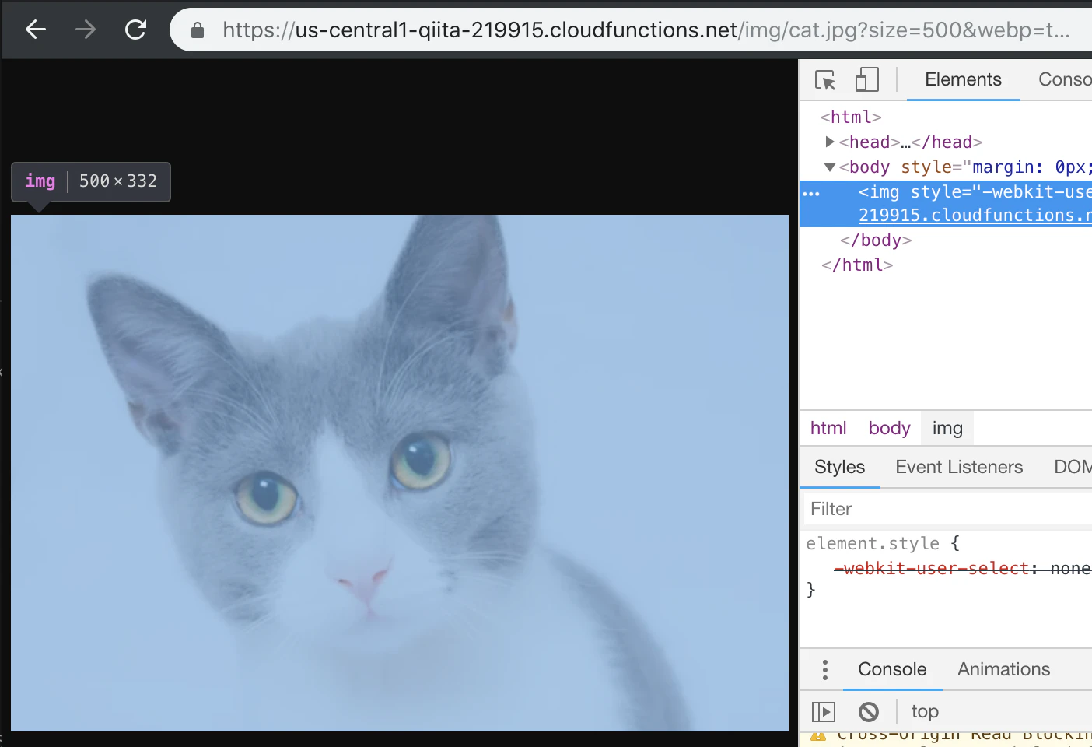Expand the head element node
Viewport: 1092px width, 747px height.
(x=830, y=142)
